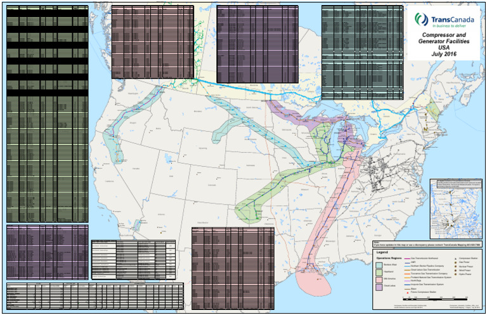Click the note box above the legend
The width and height of the screenshot is (487, 315).
[427, 244]
